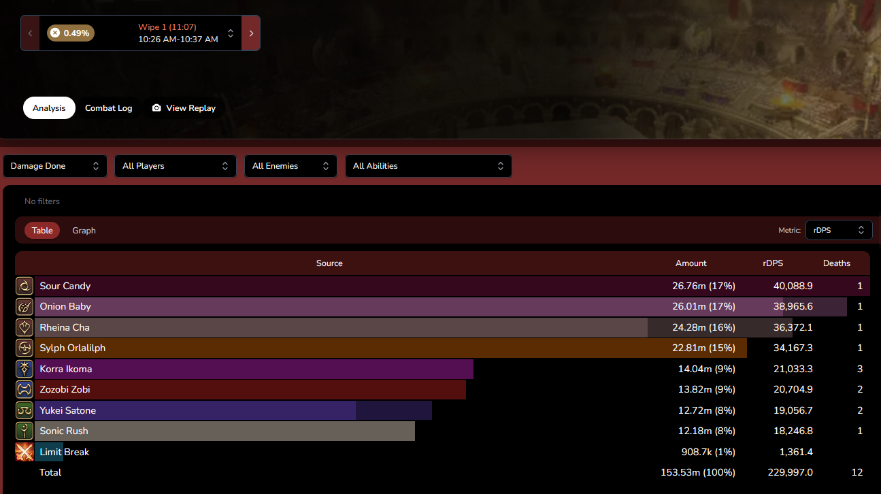The height and width of the screenshot is (494, 881).
Task: Open Yukei Satone player details
Action: (68, 410)
